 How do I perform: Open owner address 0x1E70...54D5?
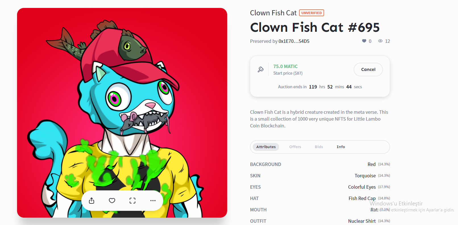(x=294, y=41)
